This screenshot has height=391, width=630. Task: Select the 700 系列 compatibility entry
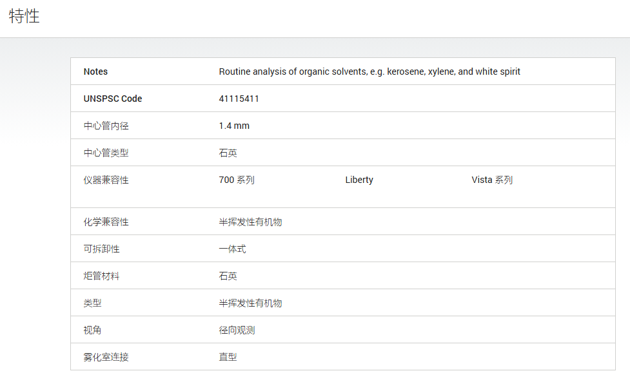[237, 180]
